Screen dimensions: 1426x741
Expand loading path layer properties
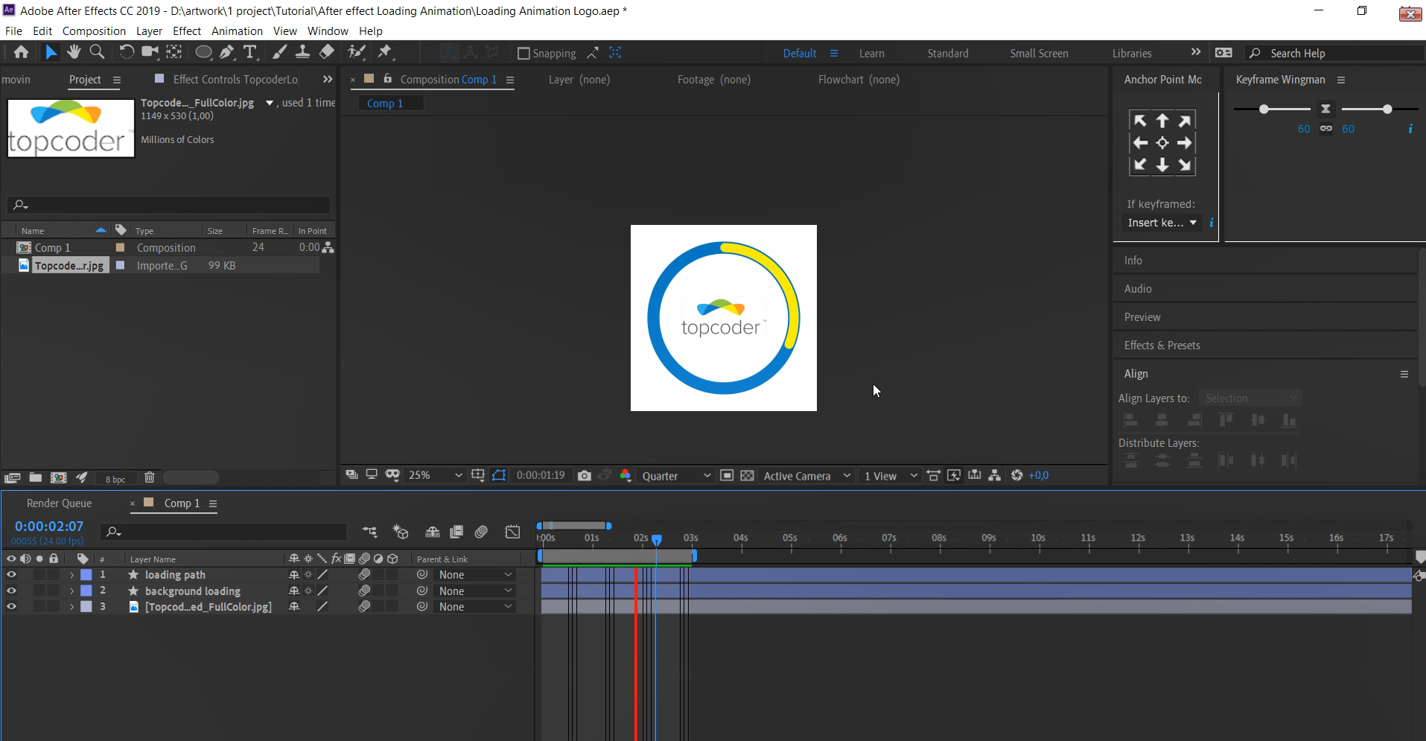[71, 575]
